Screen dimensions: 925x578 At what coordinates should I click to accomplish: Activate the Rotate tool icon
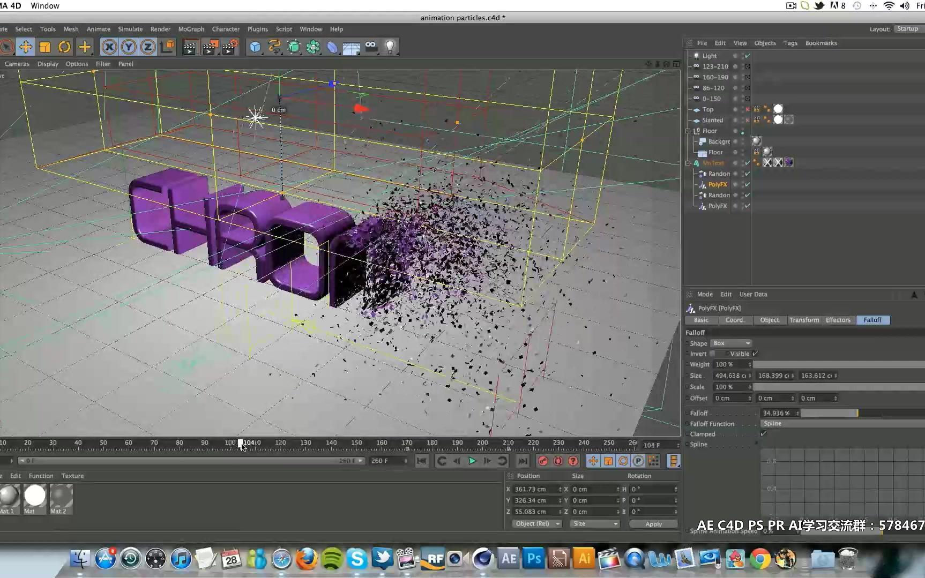click(x=64, y=47)
